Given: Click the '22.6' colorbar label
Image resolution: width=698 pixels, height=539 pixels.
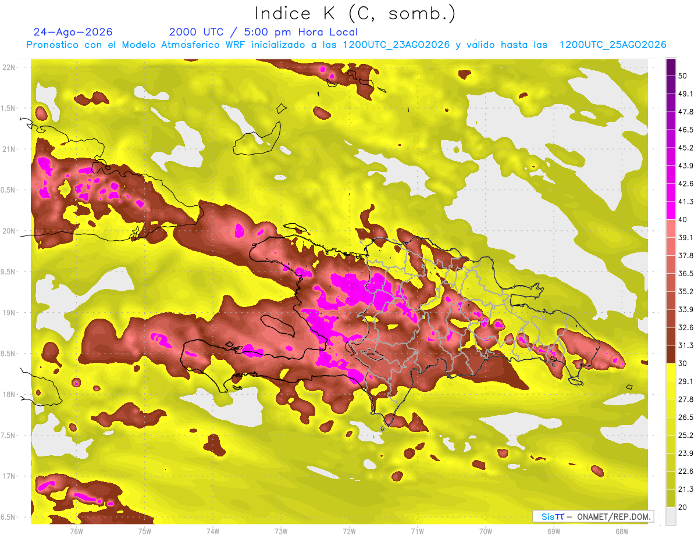Looking at the screenshot, I should 686,472.
